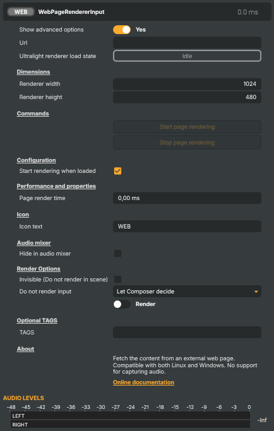The height and width of the screenshot is (431, 274).
Task: Click the Idle load state field
Action: click(187, 56)
